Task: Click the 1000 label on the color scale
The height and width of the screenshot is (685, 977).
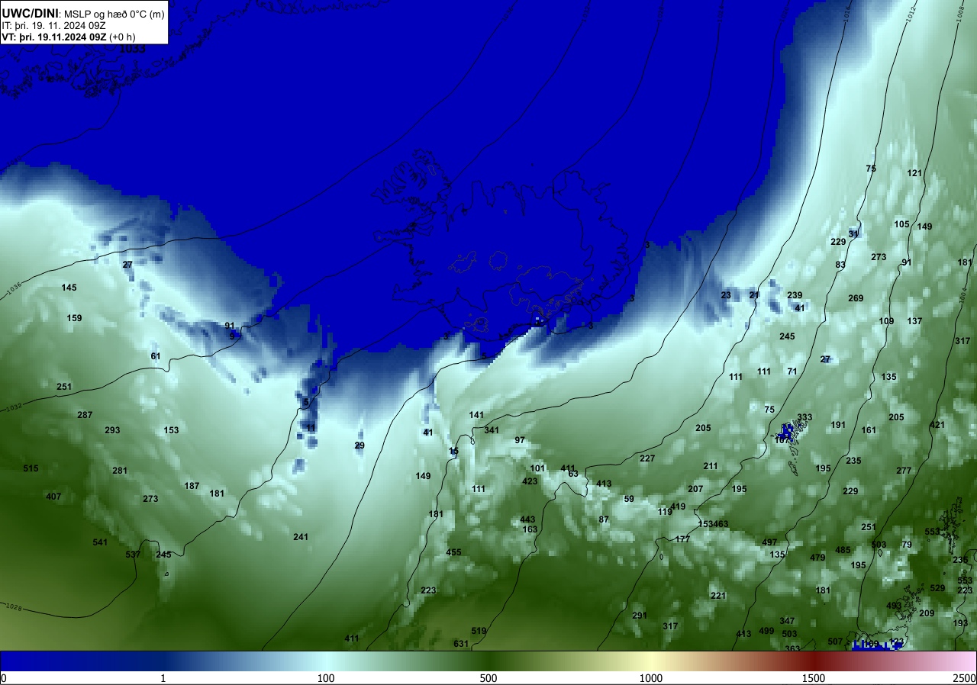Action: [x=650, y=678]
